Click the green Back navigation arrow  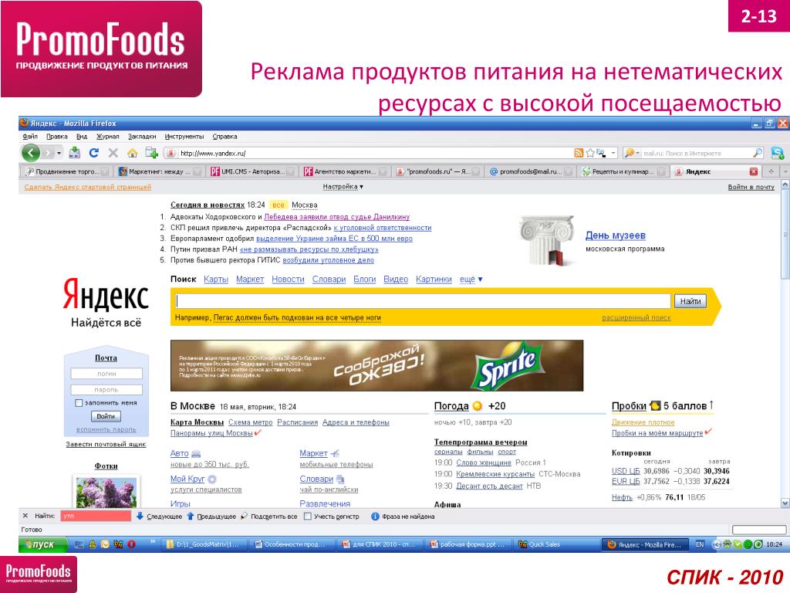click(x=30, y=153)
